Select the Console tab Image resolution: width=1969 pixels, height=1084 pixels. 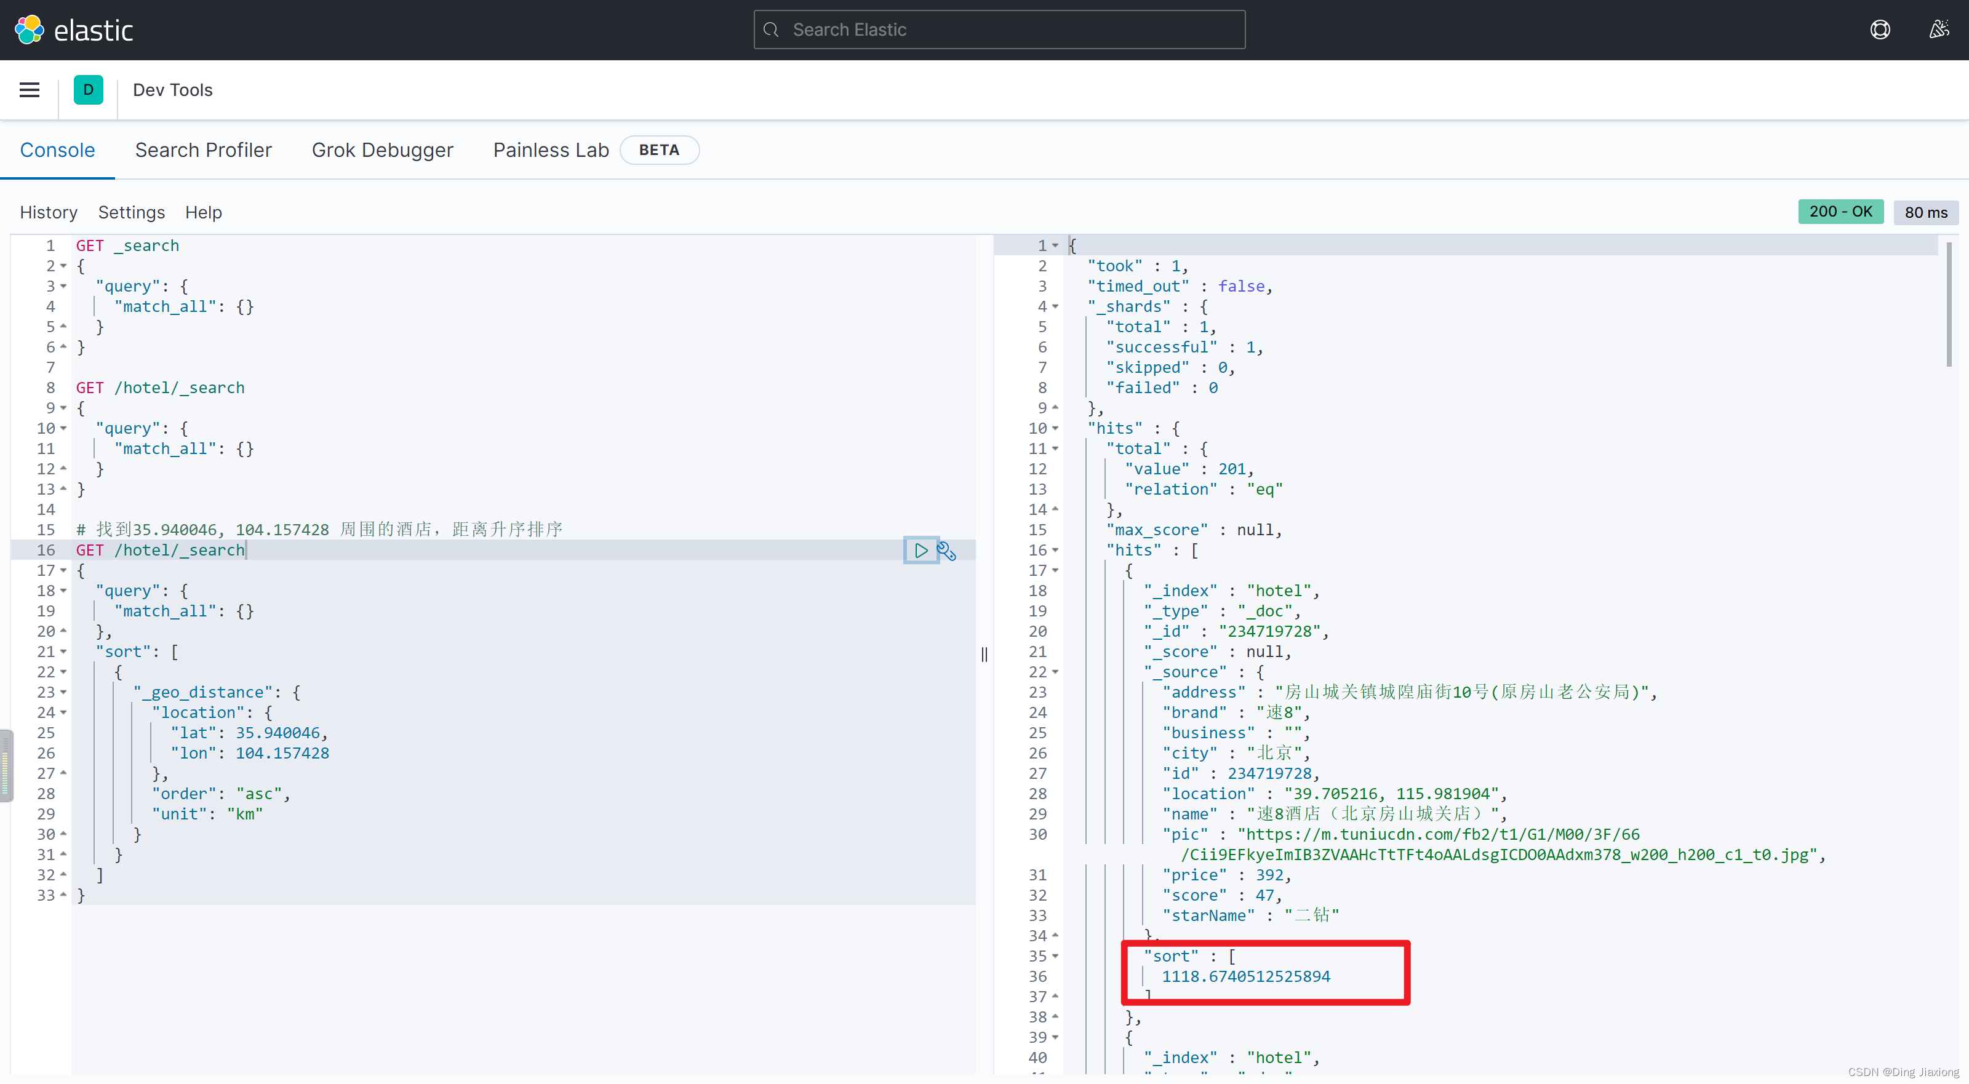coord(57,148)
